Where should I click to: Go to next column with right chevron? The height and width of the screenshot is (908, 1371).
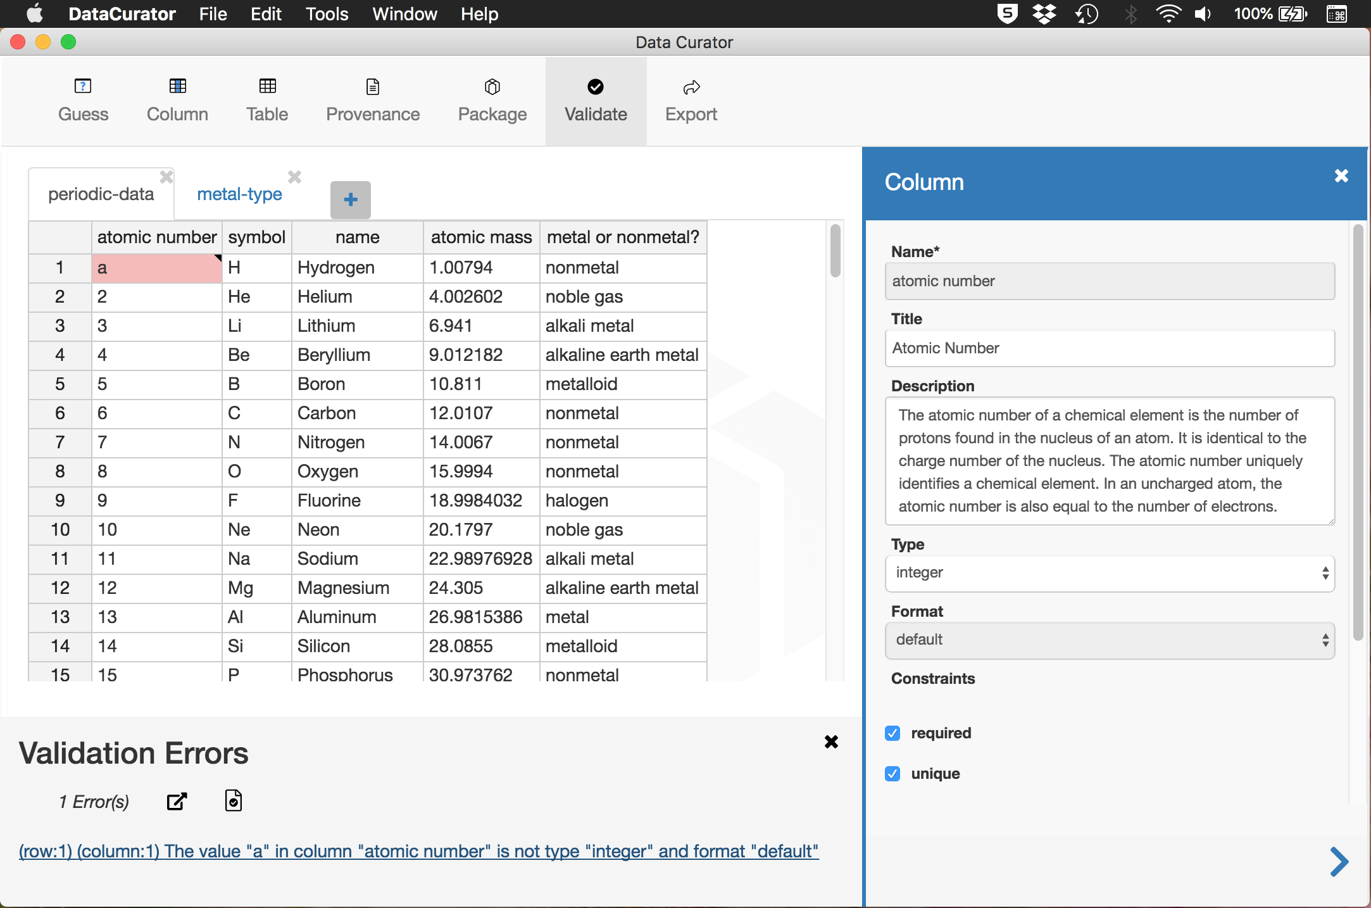(1339, 862)
